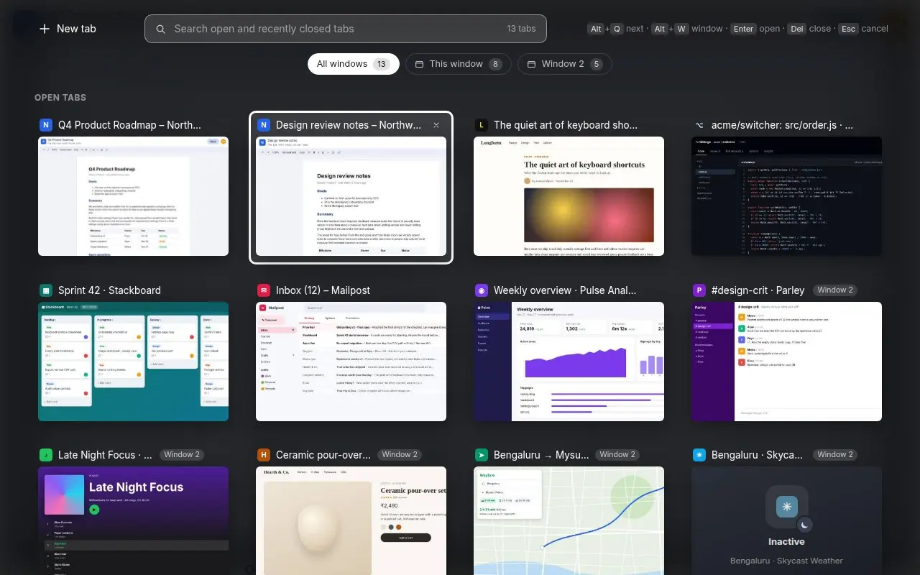Image resolution: width=920 pixels, height=575 pixels.
Task: Click the Window 2 badge beside #design-crit · Parley
Action: click(835, 290)
